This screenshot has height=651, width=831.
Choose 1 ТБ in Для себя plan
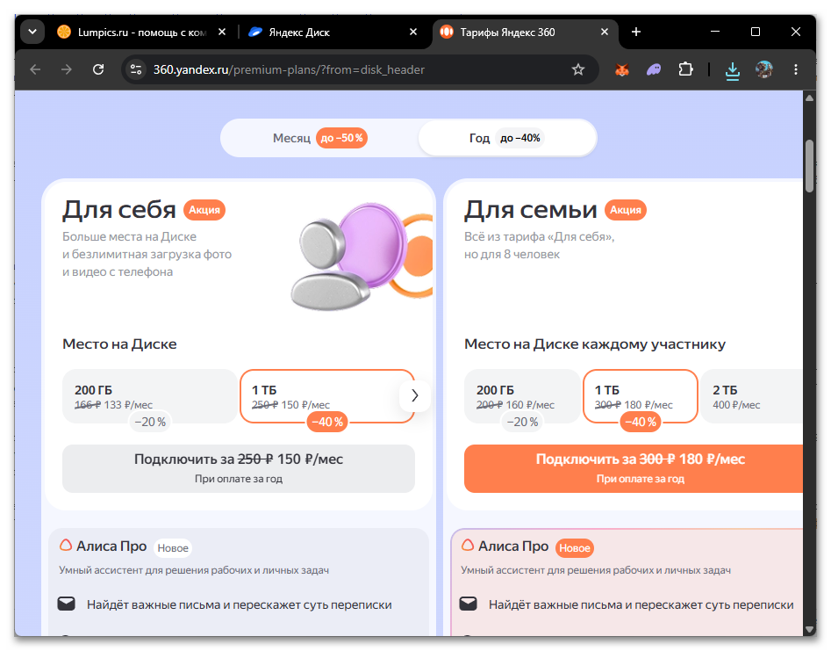(327, 396)
